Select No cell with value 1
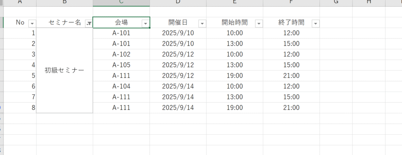 (x=20, y=33)
